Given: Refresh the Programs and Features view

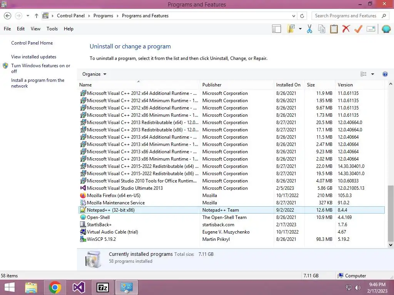Looking at the screenshot, I should pos(302,16).
